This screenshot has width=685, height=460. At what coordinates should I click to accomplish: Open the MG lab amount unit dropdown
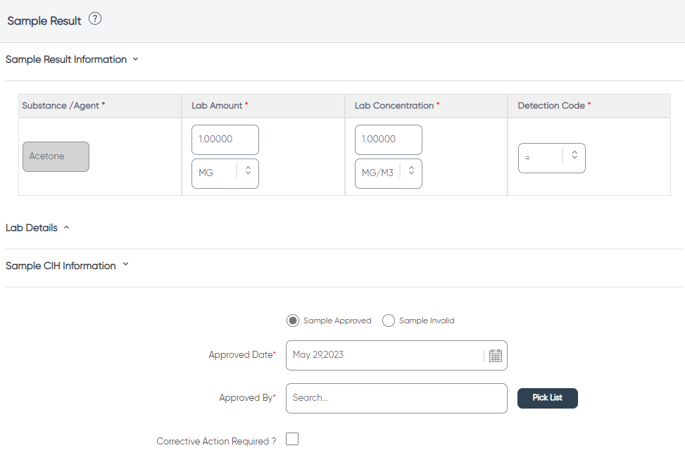(x=225, y=173)
